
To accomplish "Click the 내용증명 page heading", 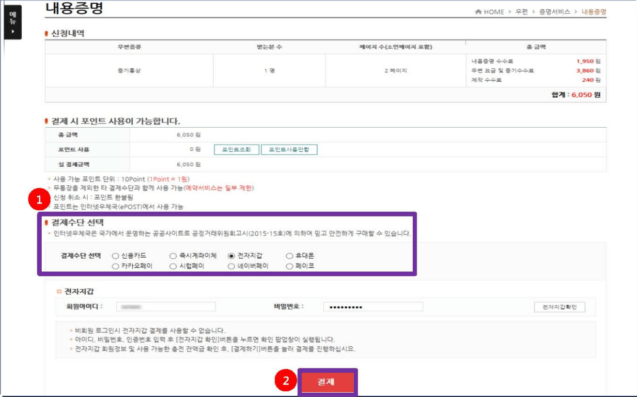I will [74, 8].
